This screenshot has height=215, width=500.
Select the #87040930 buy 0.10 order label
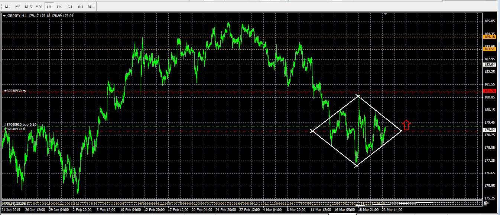[20, 125]
